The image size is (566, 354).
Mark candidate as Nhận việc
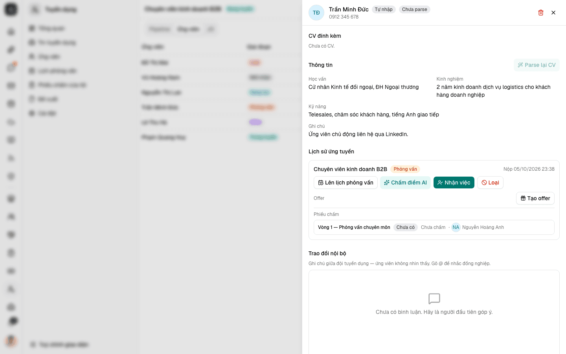[x=454, y=183]
